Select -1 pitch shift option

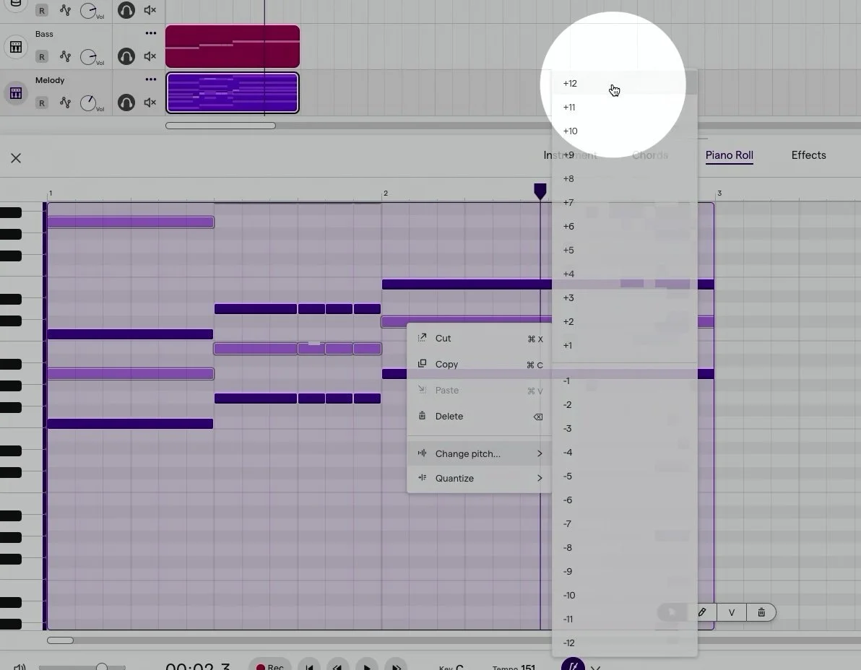coord(624,380)
